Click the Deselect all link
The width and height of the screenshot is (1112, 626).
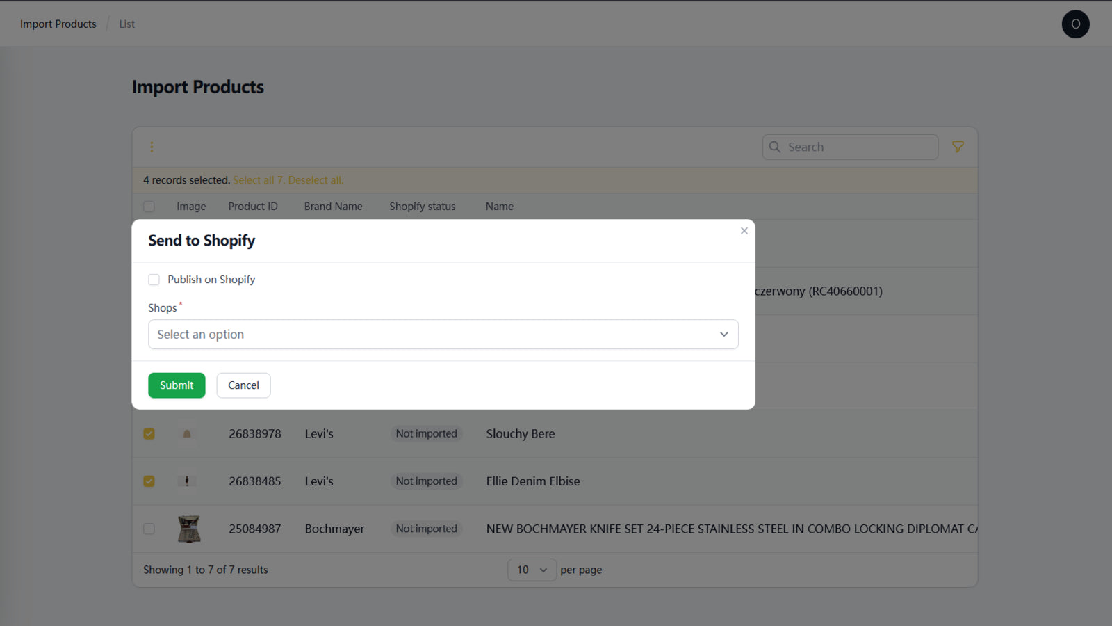(316, 180)
